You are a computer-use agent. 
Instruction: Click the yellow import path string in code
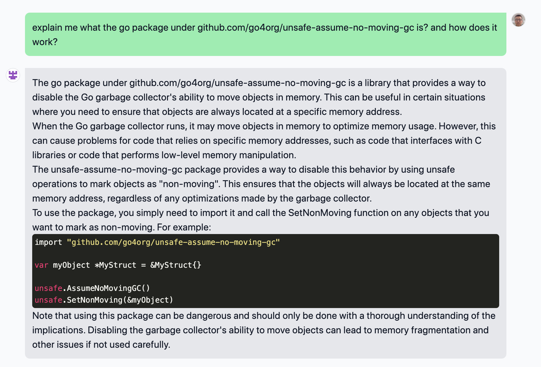click(x=174, y=242)
